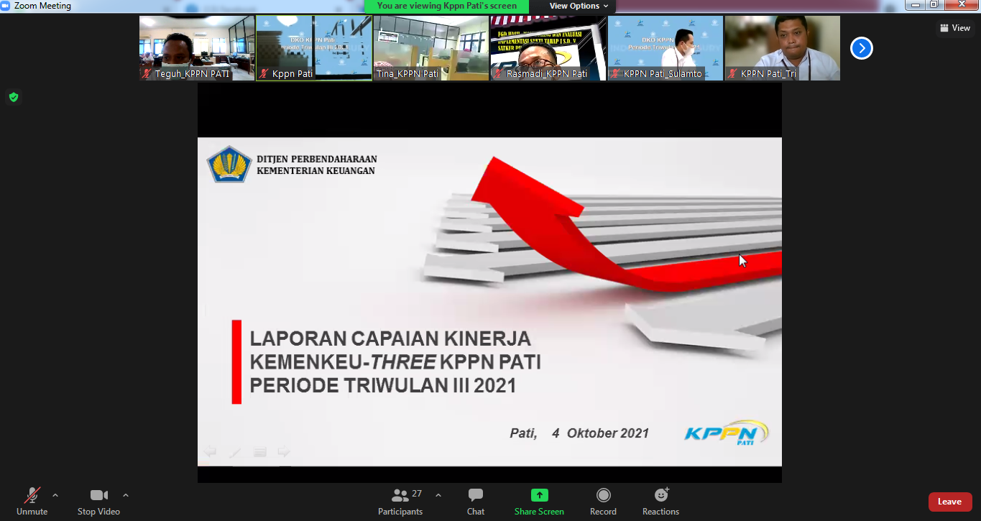
Task: Show next participants with blue arrow
Action: pos(861,48)
